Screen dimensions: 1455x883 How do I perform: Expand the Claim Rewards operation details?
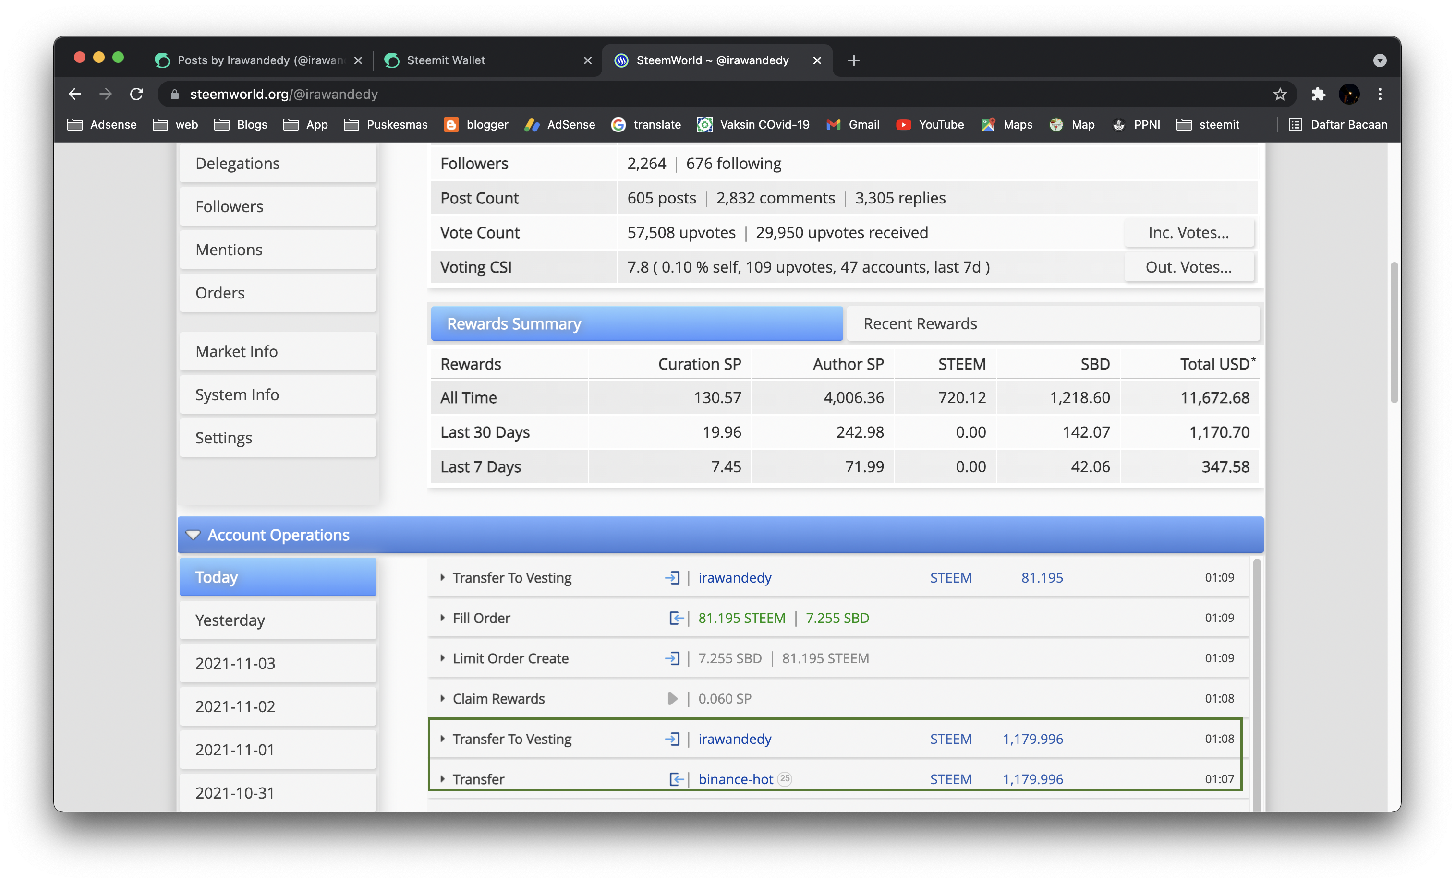coord(442,699)
